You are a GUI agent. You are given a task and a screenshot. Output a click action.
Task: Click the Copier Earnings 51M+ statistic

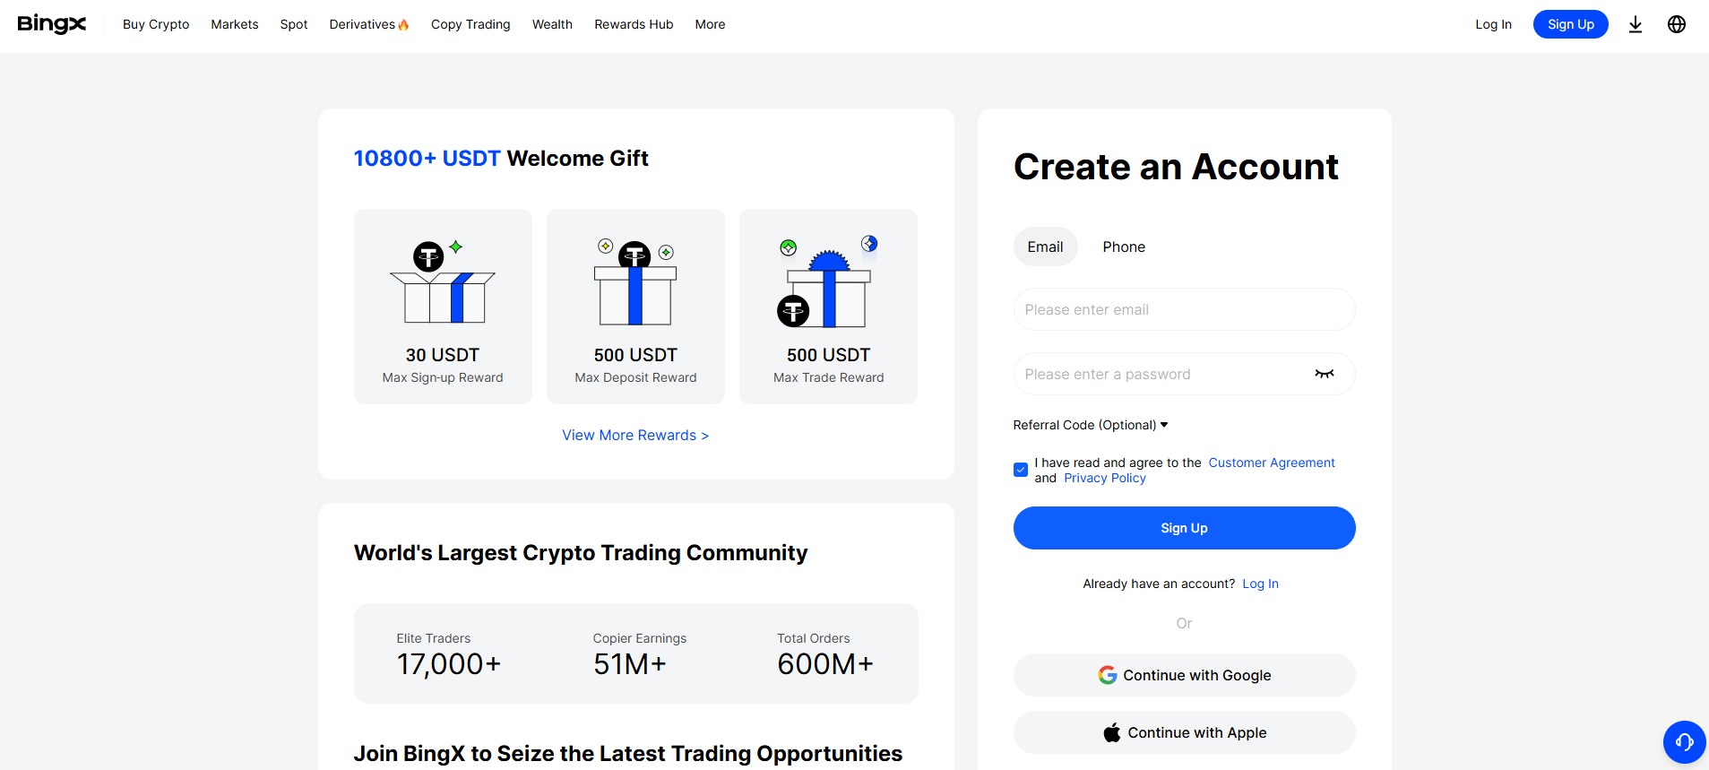pos(639,654)
